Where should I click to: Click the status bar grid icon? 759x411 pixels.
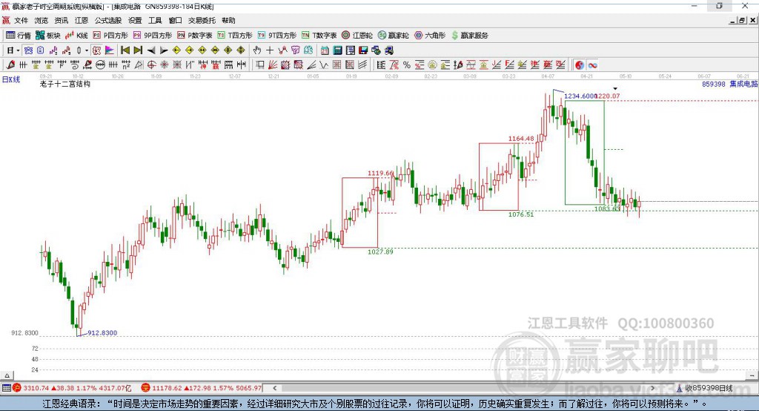point(6,388)
